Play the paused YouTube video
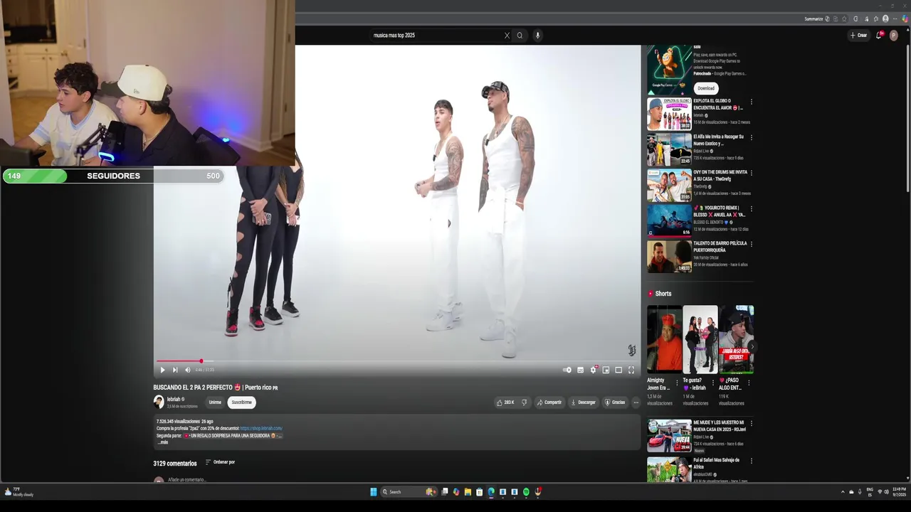This screenshot has height=512, width=911. click(162, 370)
